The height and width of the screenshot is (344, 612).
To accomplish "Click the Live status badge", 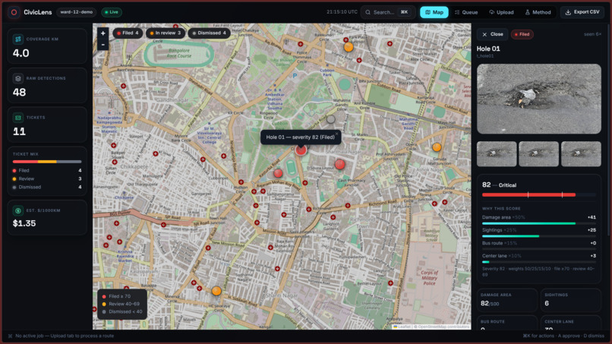I will (112, 12).
